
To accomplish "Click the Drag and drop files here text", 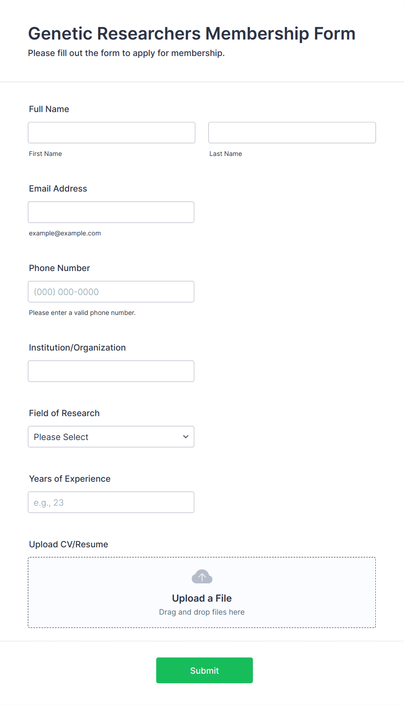I will pyautogui.click(x=202, y=612).
